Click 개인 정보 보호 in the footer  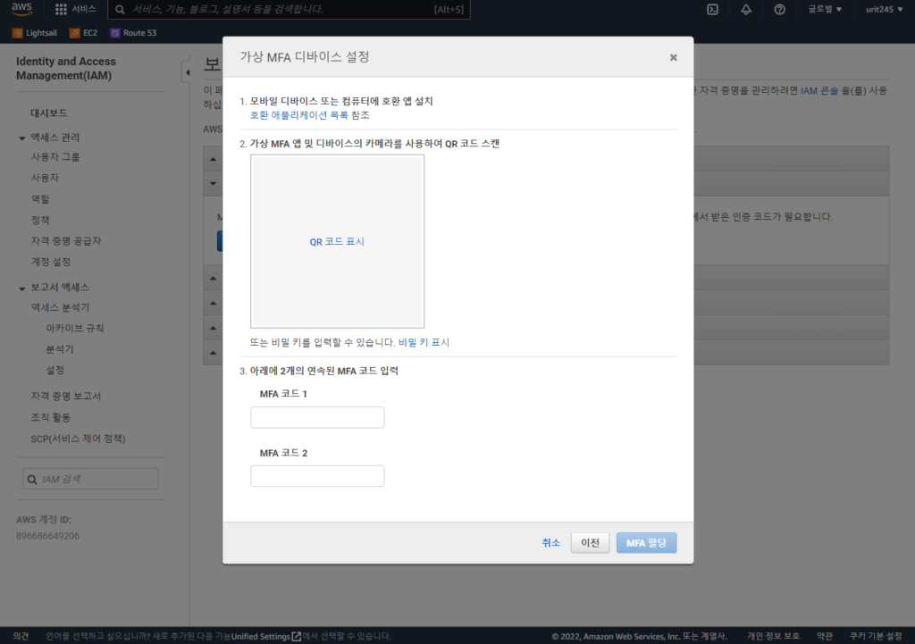773,636
